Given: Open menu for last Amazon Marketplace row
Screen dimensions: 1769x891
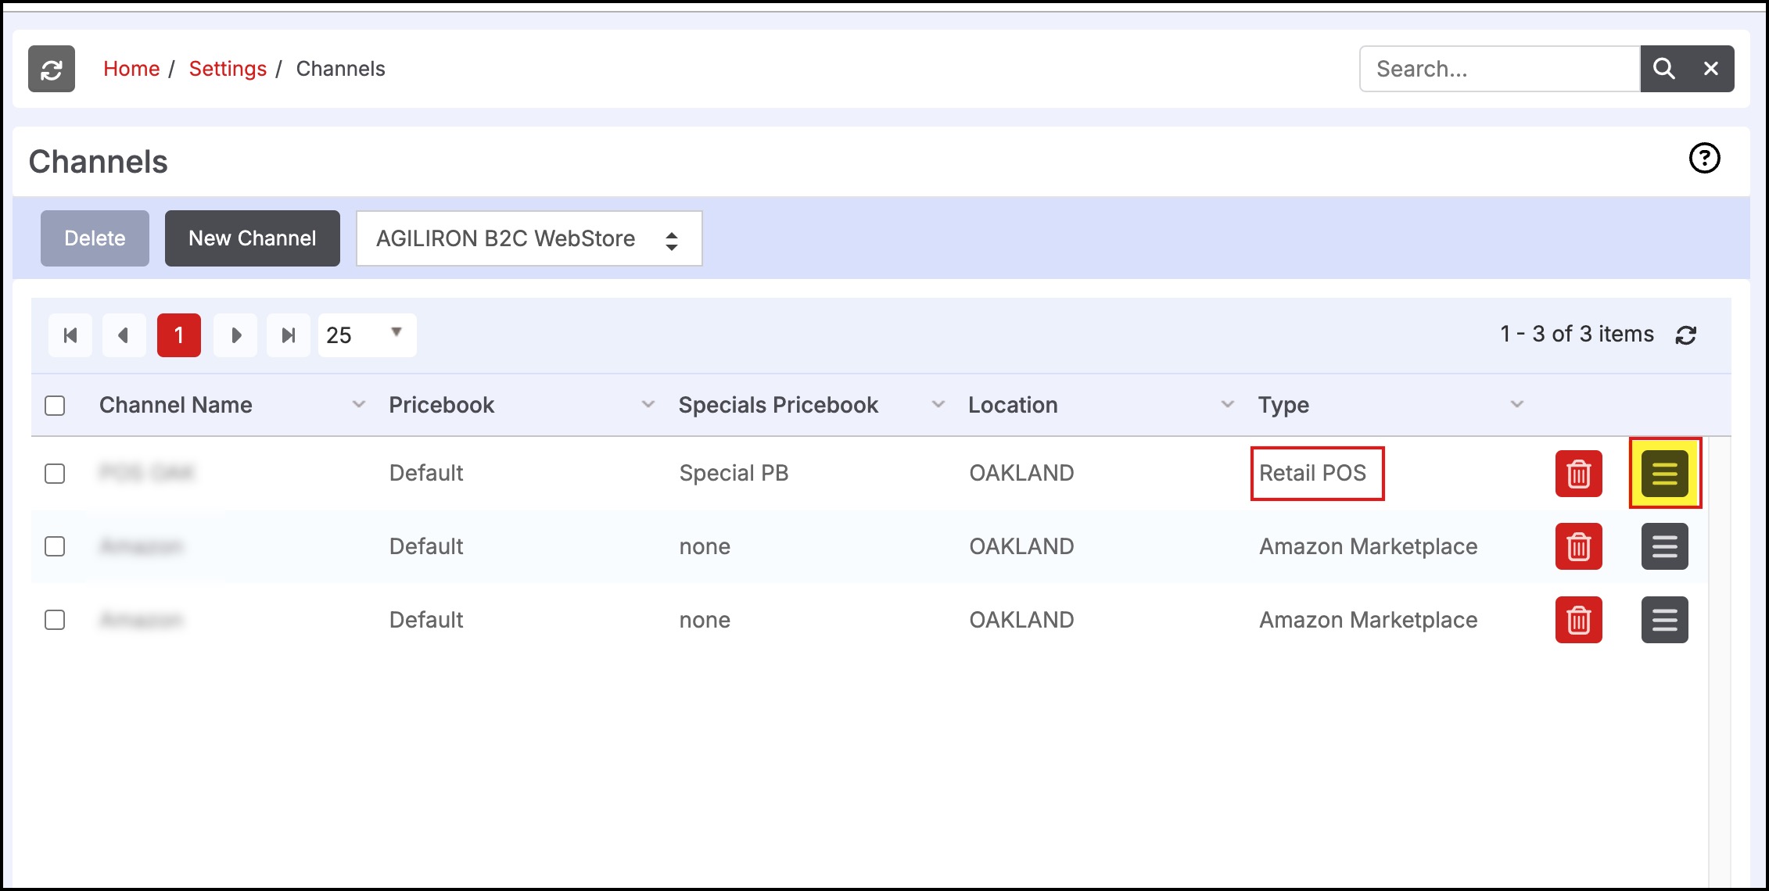Looking at the screenshot, I should [x=1664, y=620].
